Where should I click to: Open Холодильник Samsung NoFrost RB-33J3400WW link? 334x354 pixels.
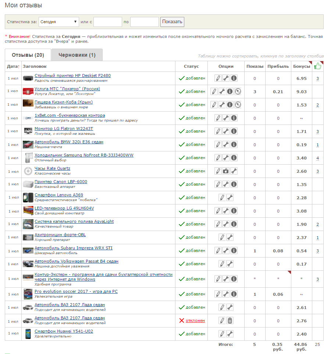[x=84, y=155]
